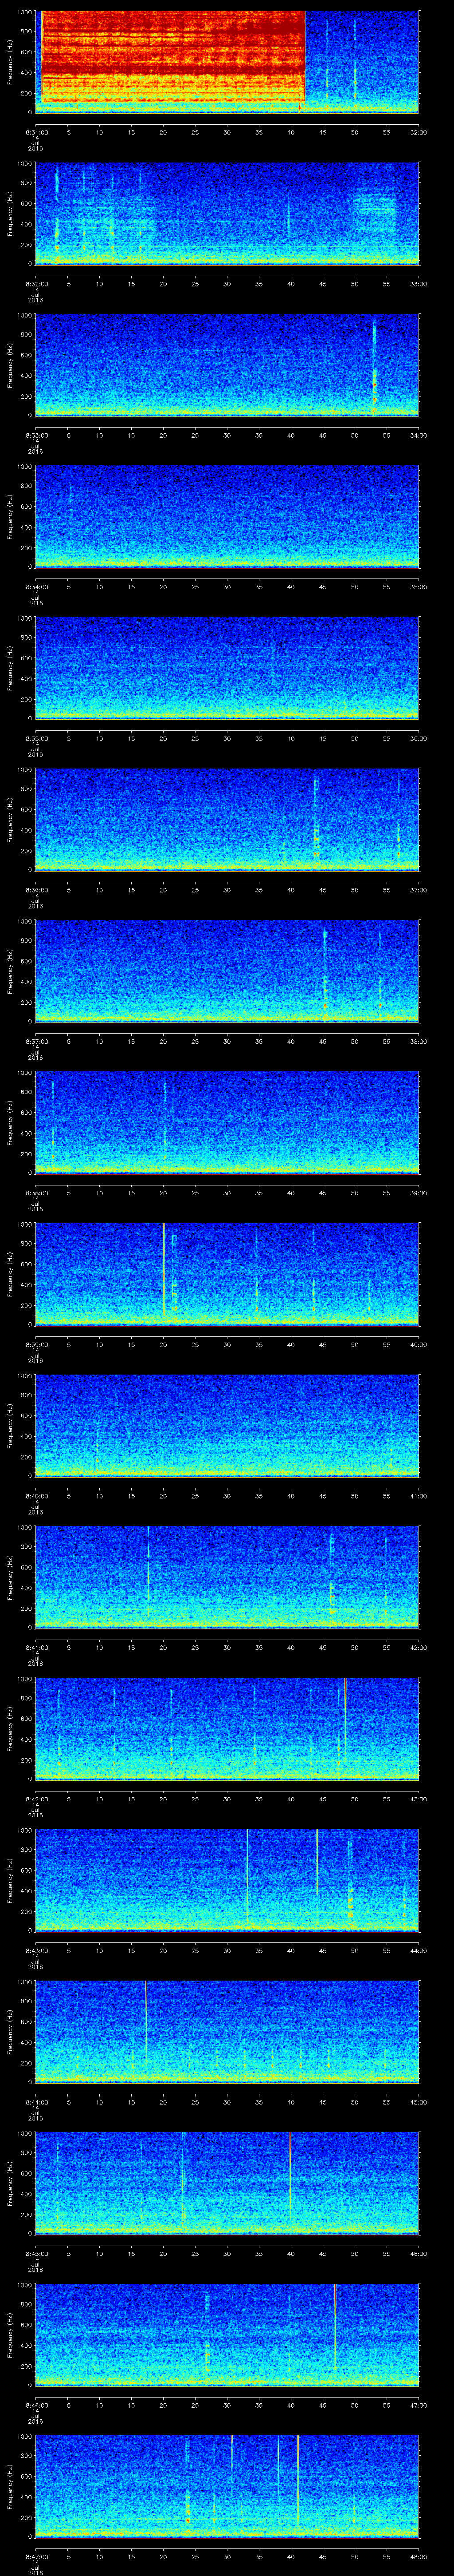Click the 8:38:00 start time label
Viewport: 454px width, 2576px height.
(x=36, y=1193)
